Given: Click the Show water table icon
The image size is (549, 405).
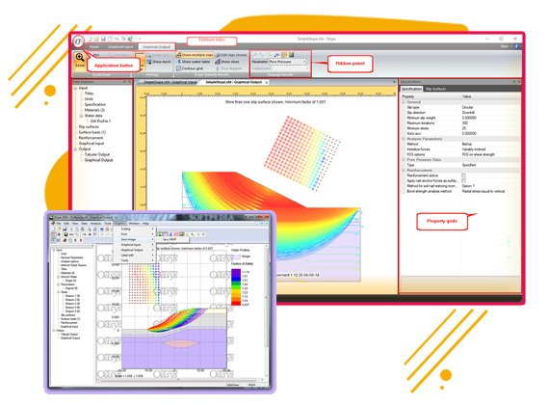Looking at the screenshot, I should 179,62.
